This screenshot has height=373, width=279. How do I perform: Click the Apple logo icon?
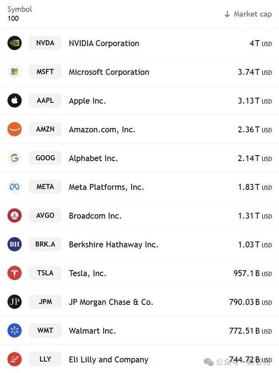point(14,101)
